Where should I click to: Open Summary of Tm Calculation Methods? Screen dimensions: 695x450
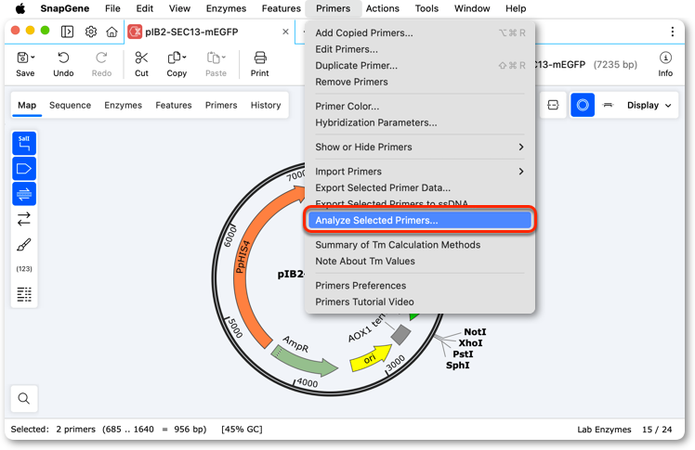(420, 245)
